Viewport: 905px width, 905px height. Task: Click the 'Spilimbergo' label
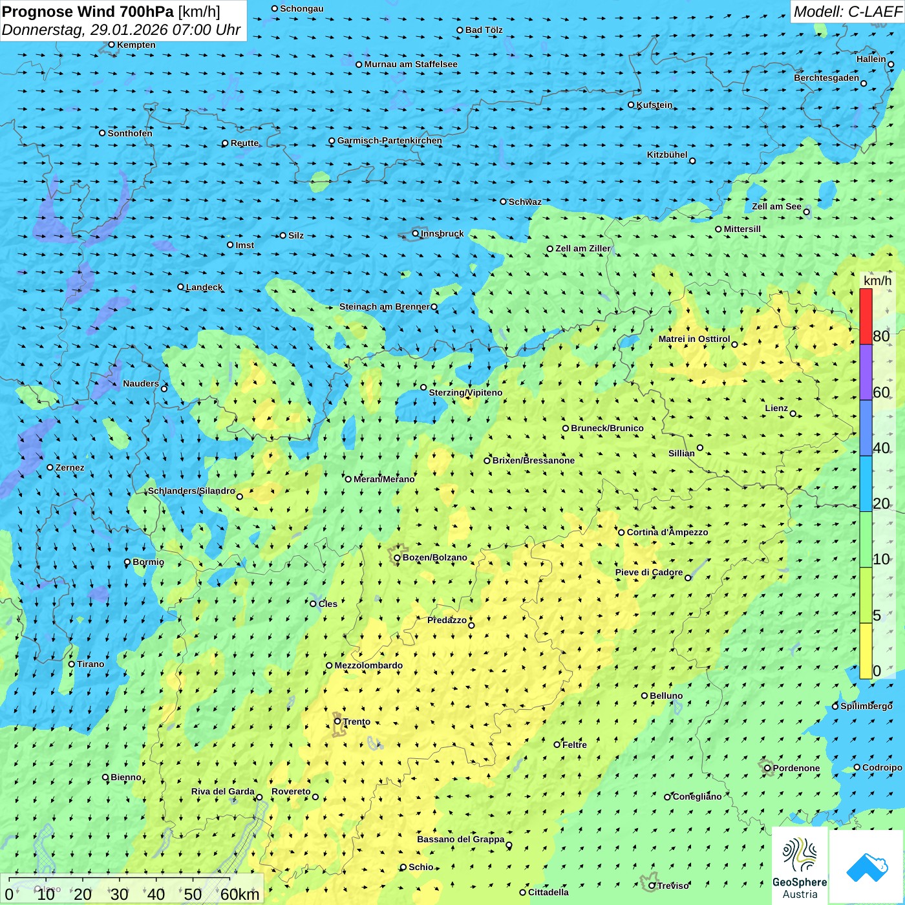click(x=866, y=706)
